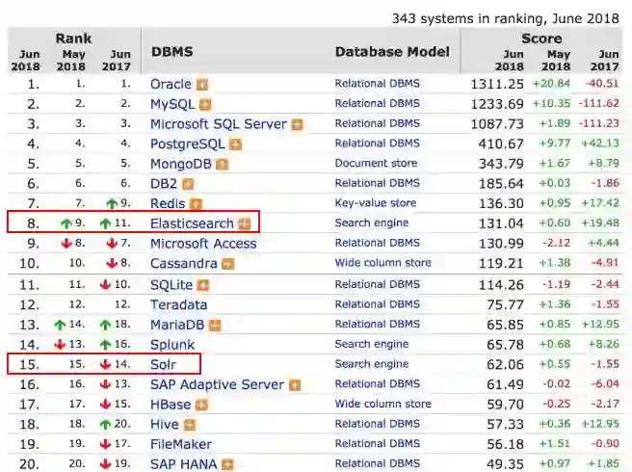
Task: Click the info icon beside Hive
Action: pos(190,425)
